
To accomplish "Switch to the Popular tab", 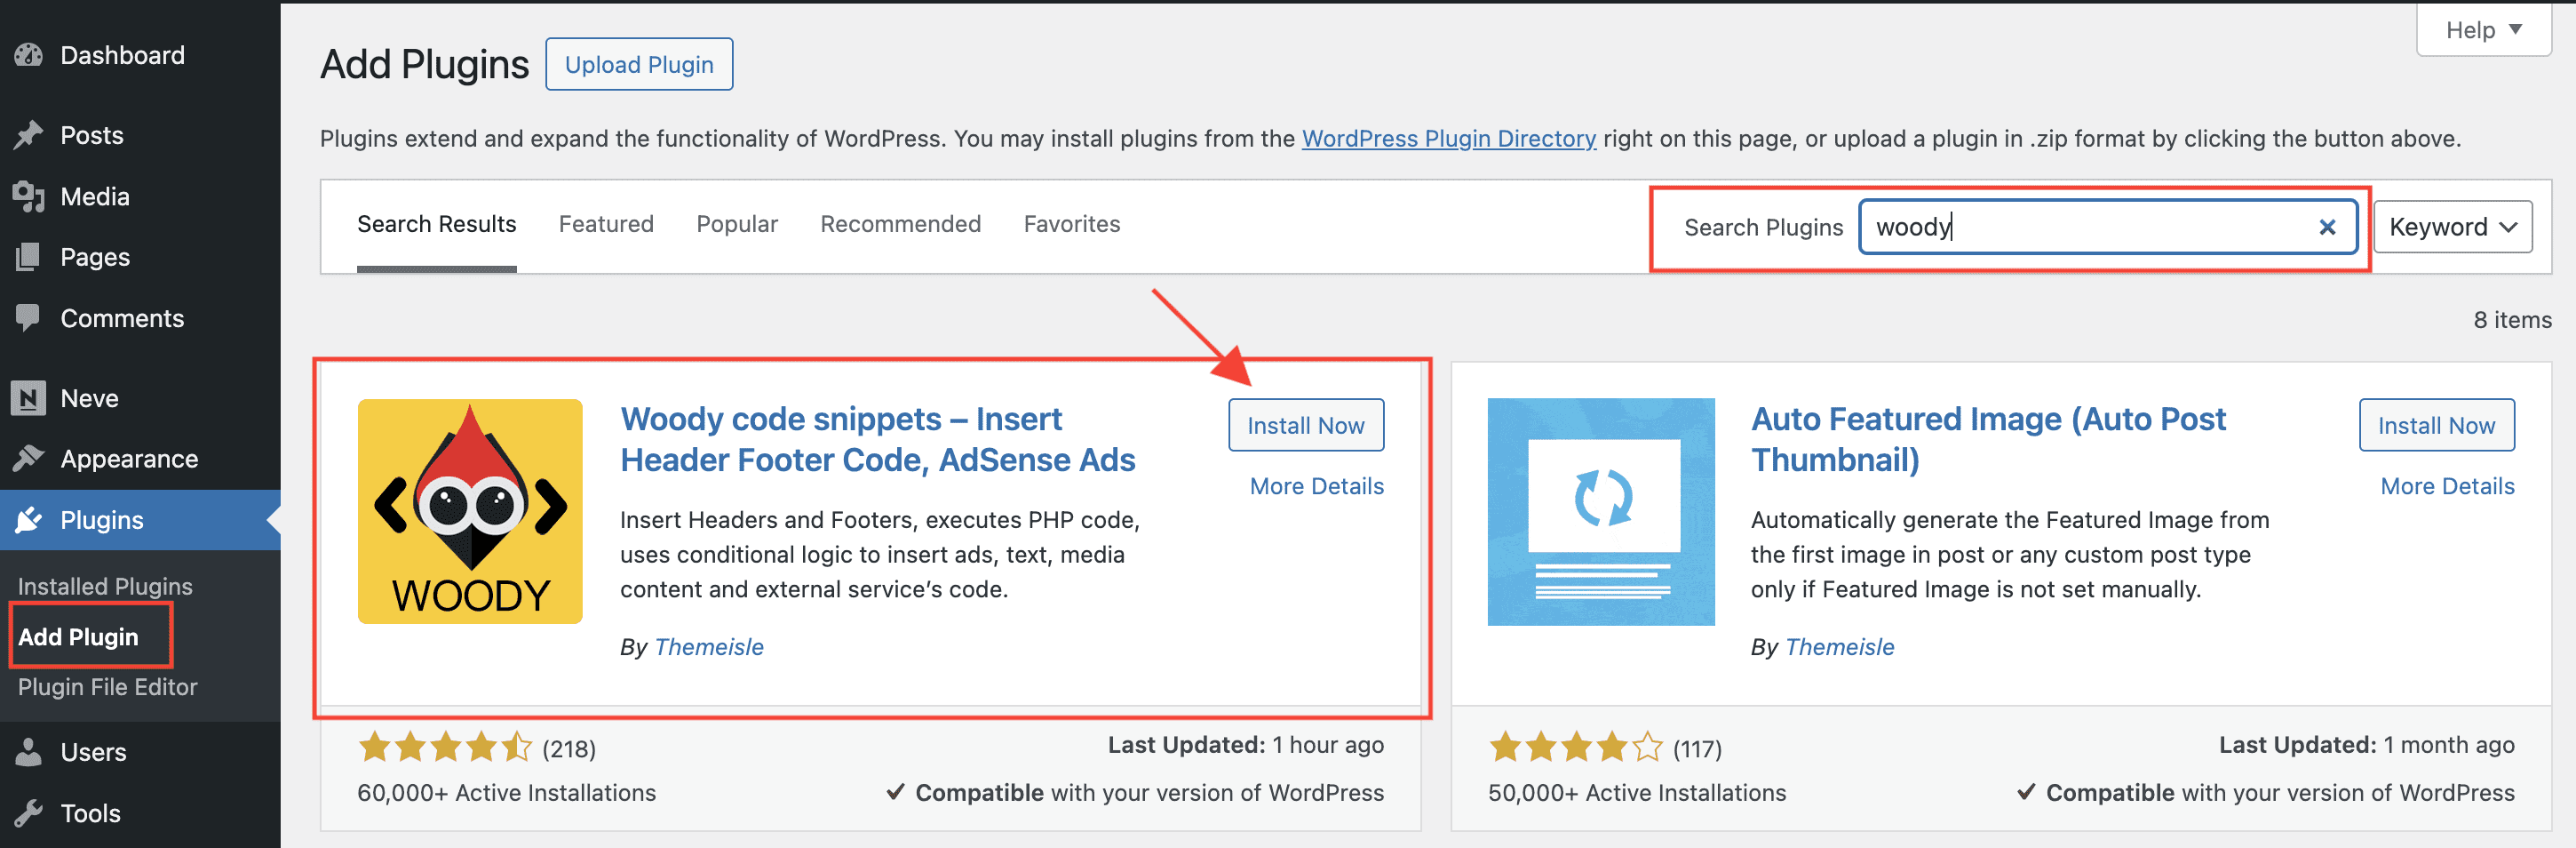I will pos(736,224).
